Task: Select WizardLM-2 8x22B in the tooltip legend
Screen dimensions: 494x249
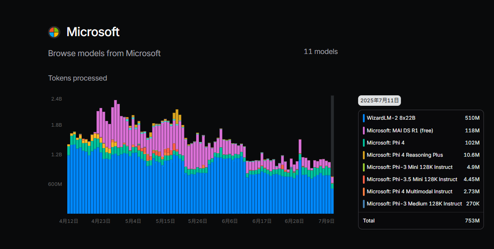Action: (421, 118)
